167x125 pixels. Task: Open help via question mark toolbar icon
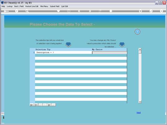pyautogui.click(x=16, y=11)
